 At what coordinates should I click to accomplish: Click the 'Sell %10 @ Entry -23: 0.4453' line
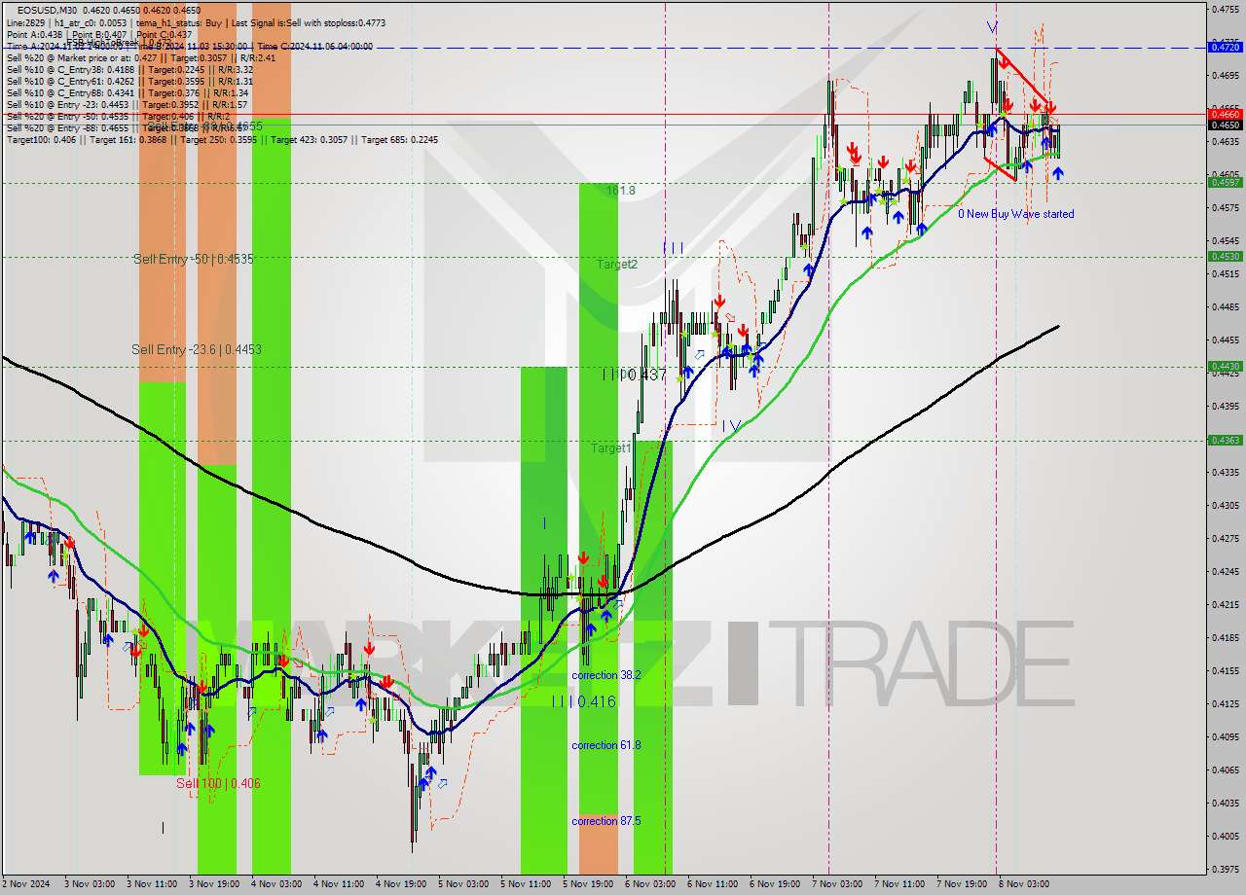[127, 105]
